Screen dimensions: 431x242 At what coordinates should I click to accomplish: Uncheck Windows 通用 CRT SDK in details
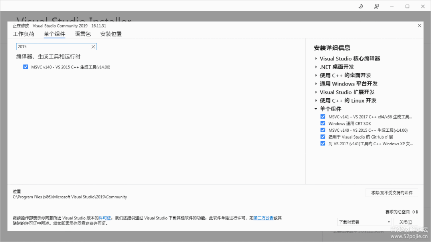323,123
